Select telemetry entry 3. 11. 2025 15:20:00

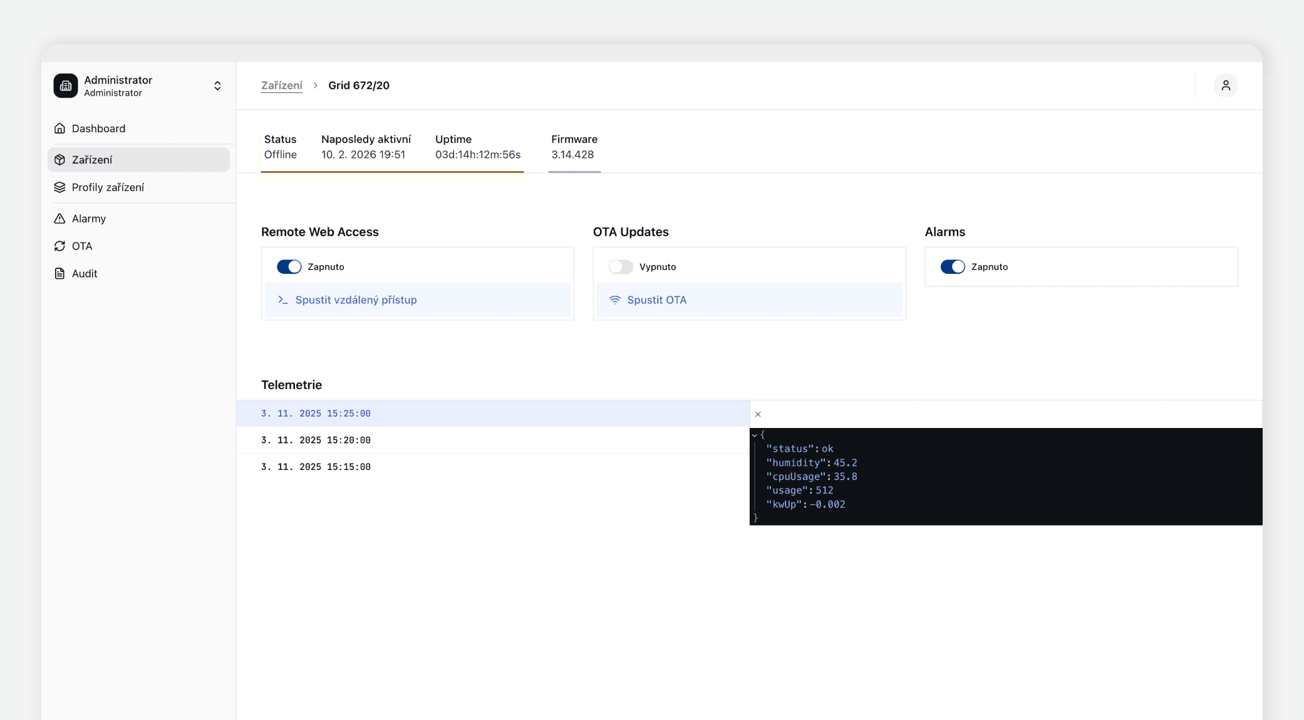[316, 440]
